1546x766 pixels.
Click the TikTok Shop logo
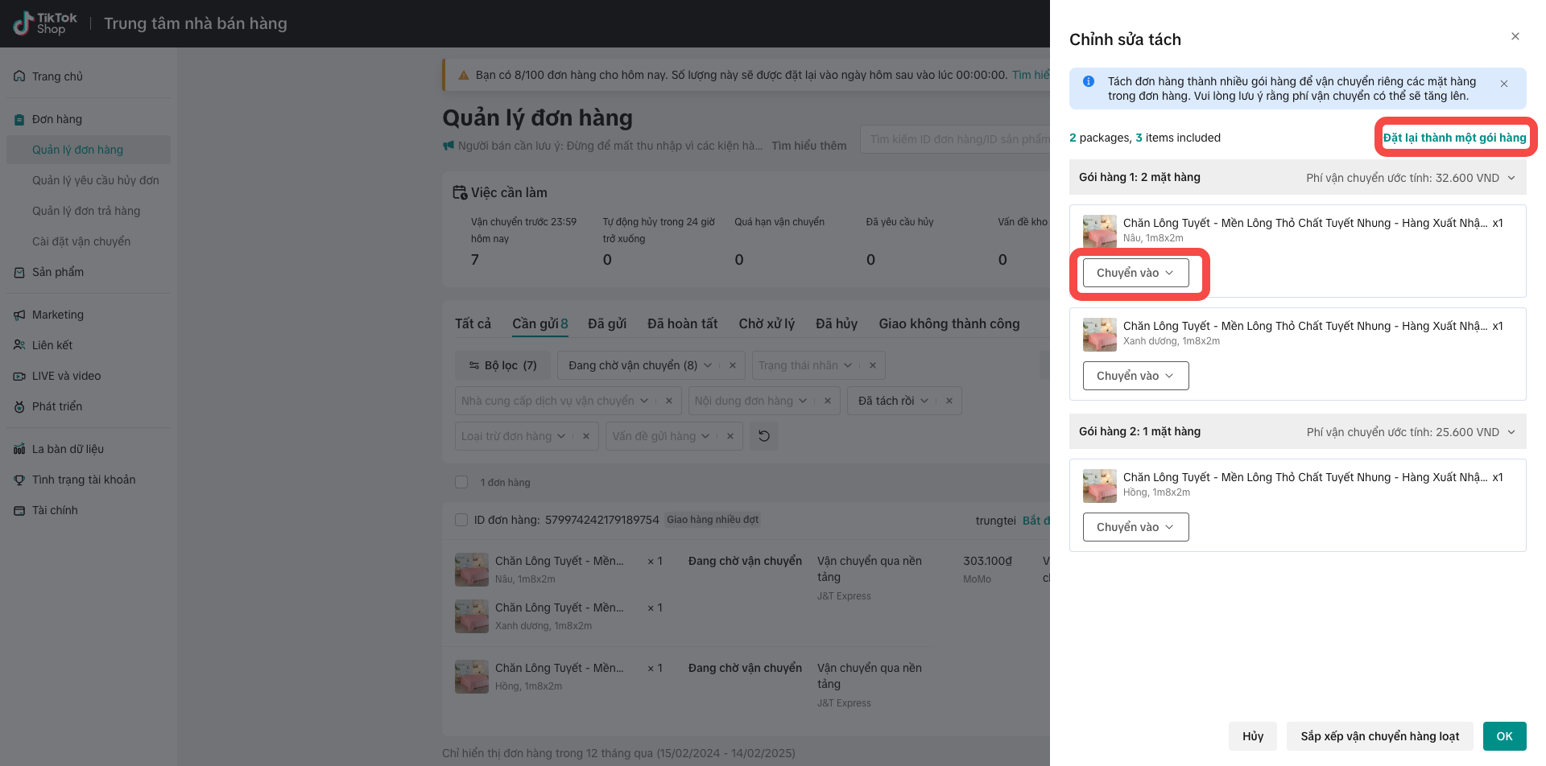[x=45, y=23]
